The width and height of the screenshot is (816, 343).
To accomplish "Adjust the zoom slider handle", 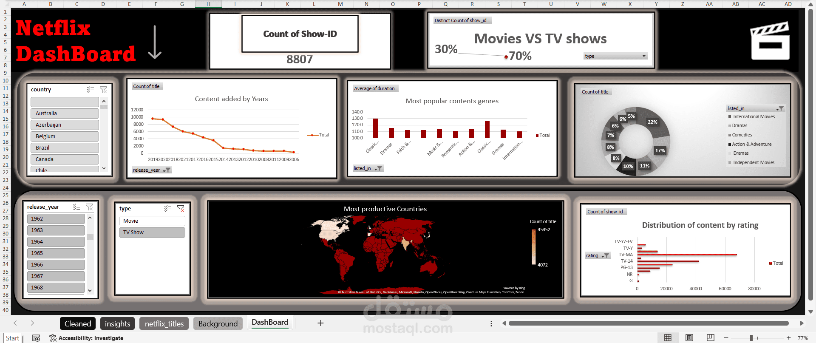I will pyautogui.click(x=751, y=338).
